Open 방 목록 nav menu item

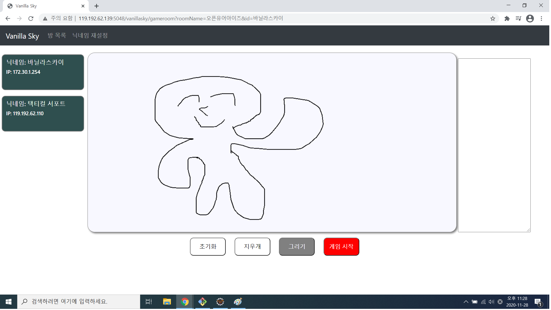click(x=57, y=35)
